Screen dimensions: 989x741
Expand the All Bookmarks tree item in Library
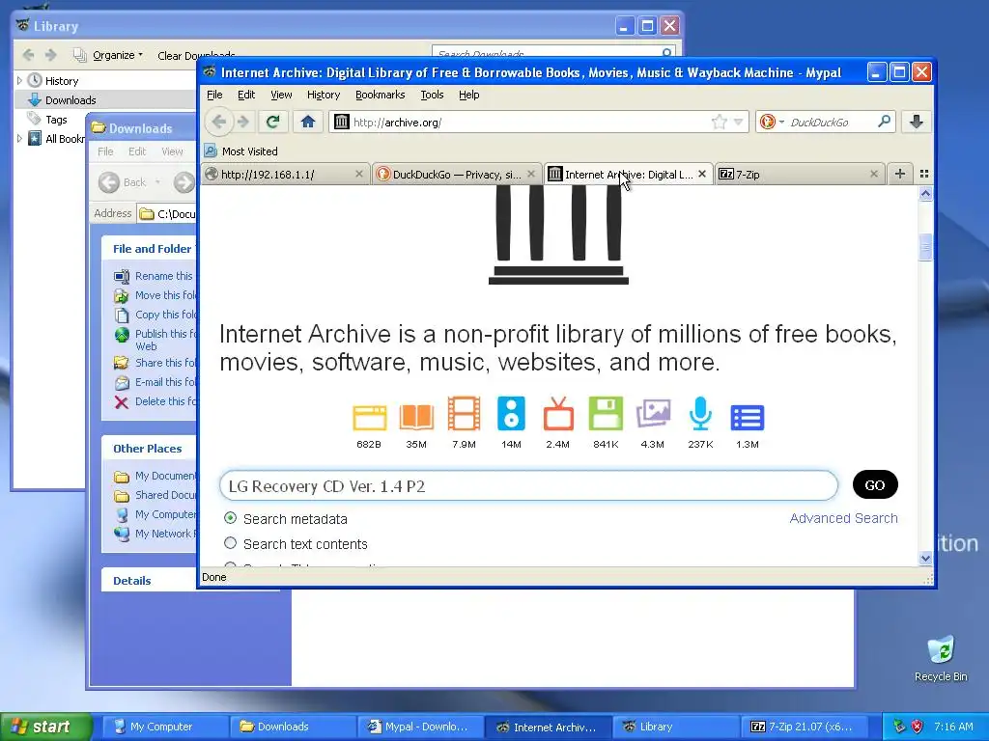[x=19, y=138]
